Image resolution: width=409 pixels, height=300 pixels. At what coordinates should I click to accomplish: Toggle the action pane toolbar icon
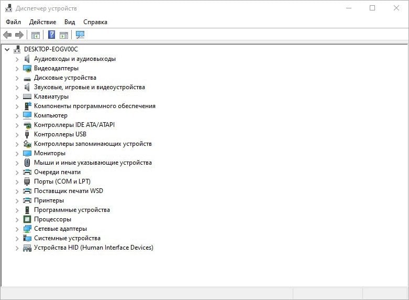coord(64,35)
